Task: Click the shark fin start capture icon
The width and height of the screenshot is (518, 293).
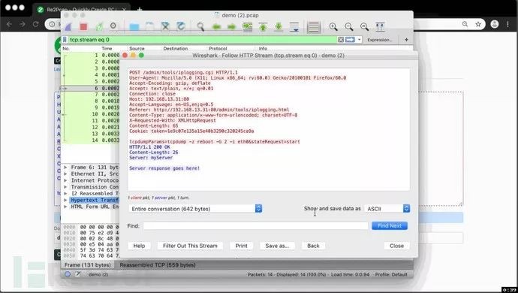Action: pos(68,27)
